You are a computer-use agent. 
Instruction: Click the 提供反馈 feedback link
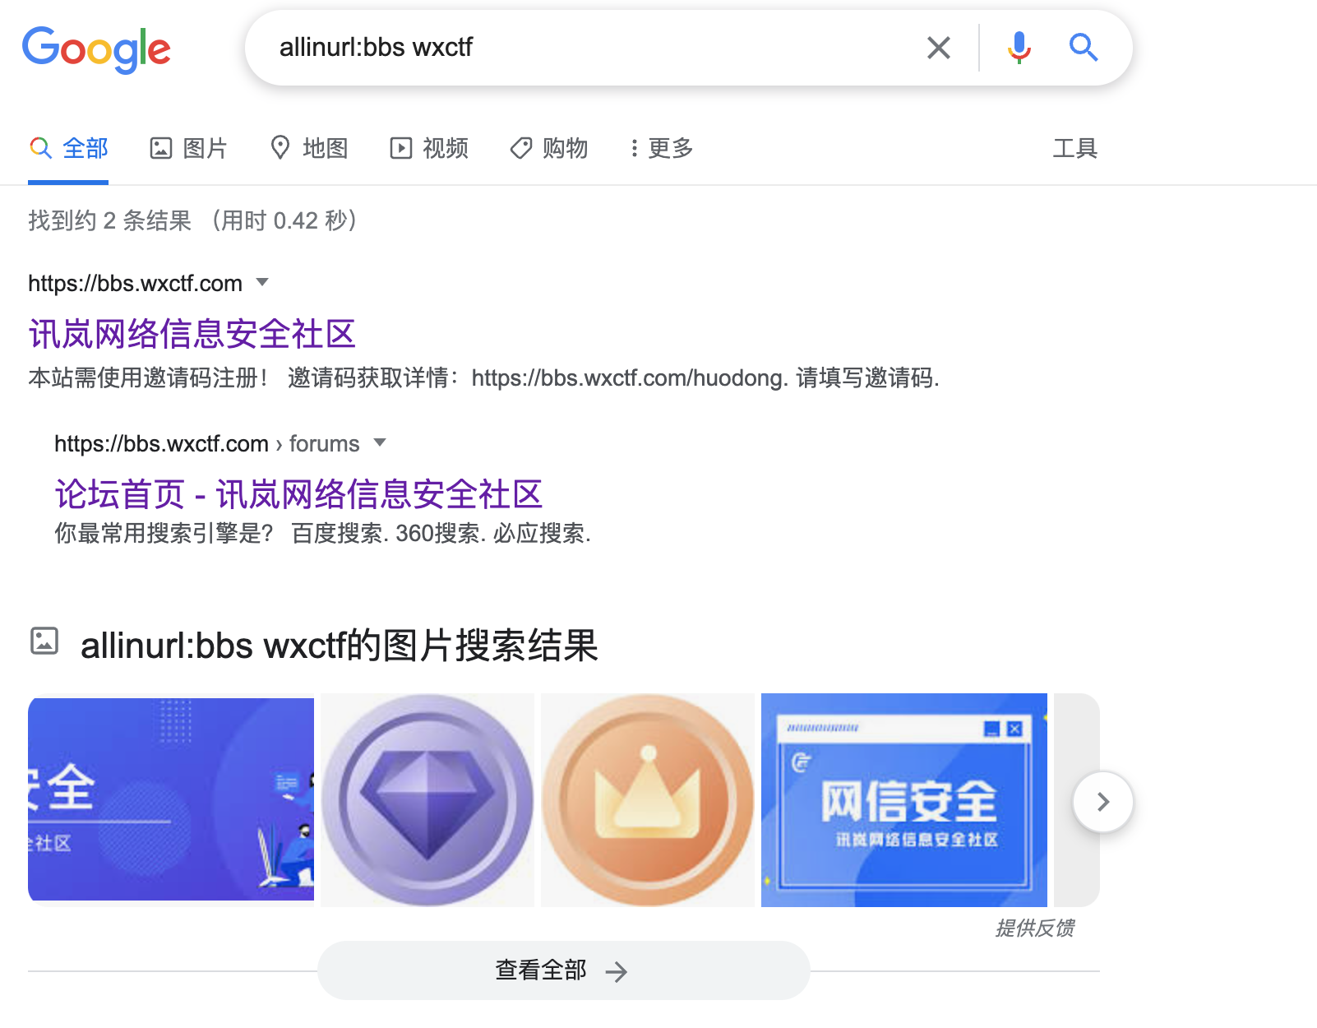click(1035, 928)
